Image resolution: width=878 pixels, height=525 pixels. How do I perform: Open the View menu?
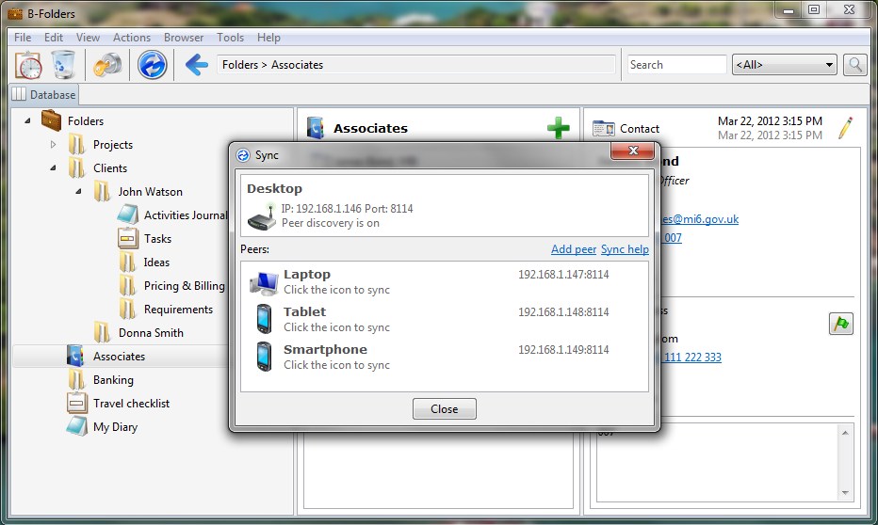(88, 38)
